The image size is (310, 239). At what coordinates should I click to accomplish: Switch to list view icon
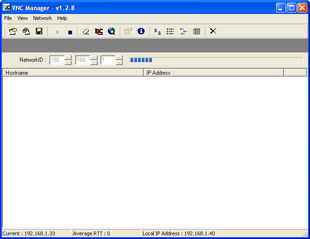[x=183, y=32]
